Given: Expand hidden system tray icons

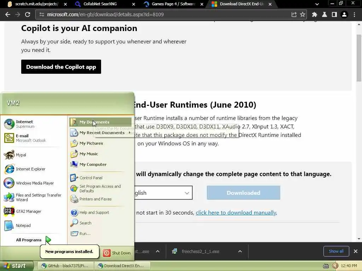Looking at the screenshot, I should [x=335, y=266].
